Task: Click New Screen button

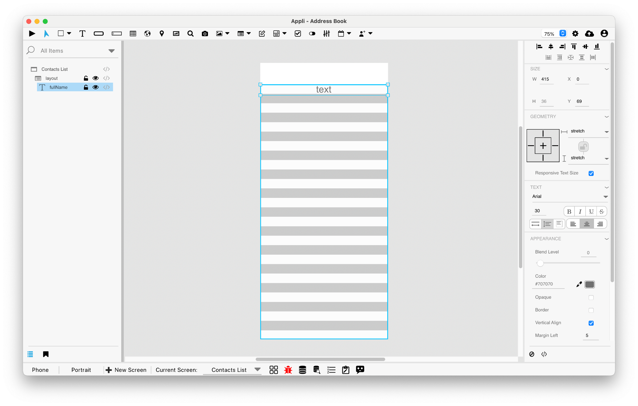Action: pos(126,370)
